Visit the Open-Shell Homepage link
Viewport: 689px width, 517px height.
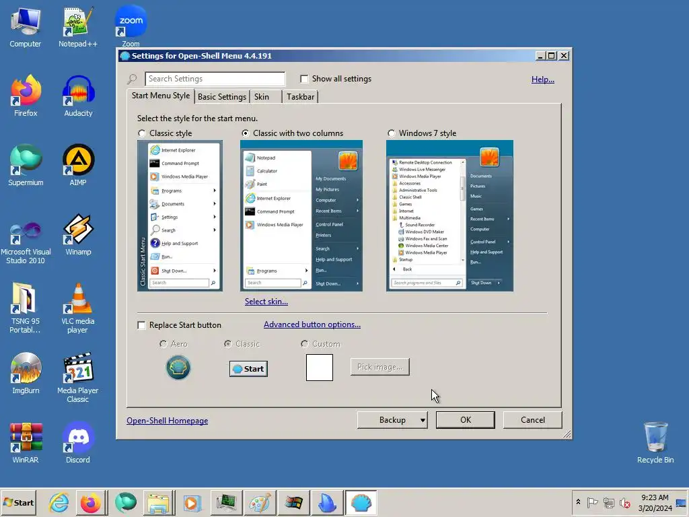(x=168, y=421)
